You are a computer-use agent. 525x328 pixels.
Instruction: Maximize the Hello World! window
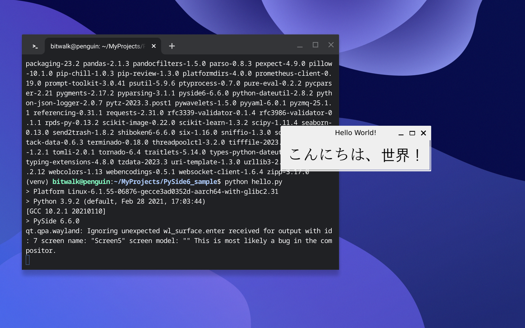pyautogui.click(x=412, y=133)
